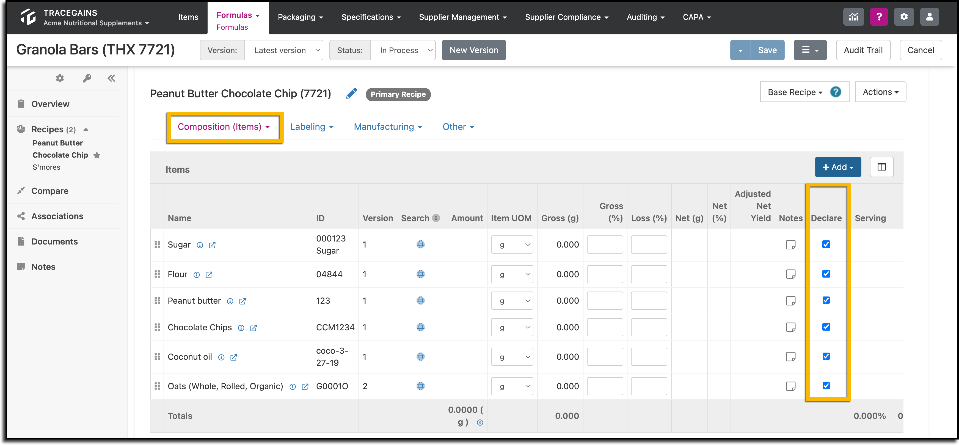The image size is (959, 445).
Task: Collapse the sidebar with double chevron icon
Action: click(111, 78)
